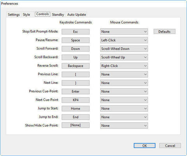187x156 pixels.
Task: Confirm preferences with OK
Action: pos(145,146)
